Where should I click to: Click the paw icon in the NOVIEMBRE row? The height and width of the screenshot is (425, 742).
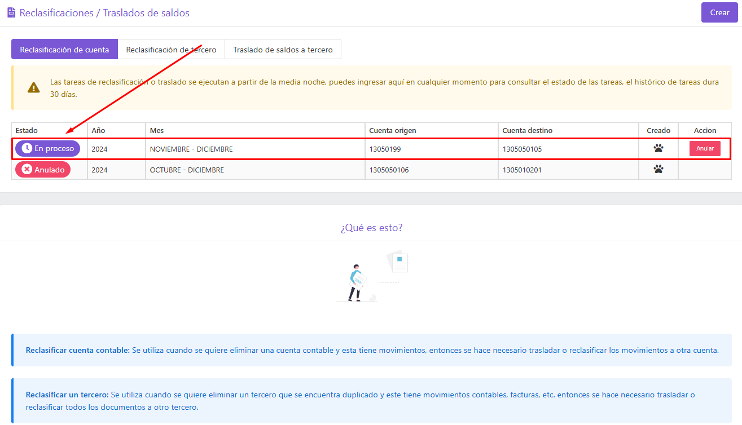(x=658, y=149)
